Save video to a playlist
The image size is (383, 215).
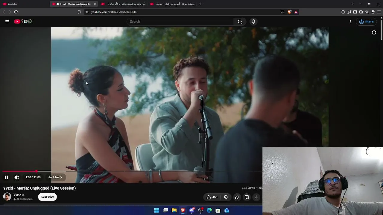[x=247, y=197]
